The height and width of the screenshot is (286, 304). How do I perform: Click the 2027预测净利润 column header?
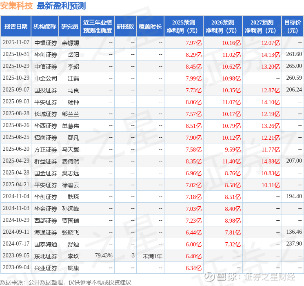coord(262,27)
